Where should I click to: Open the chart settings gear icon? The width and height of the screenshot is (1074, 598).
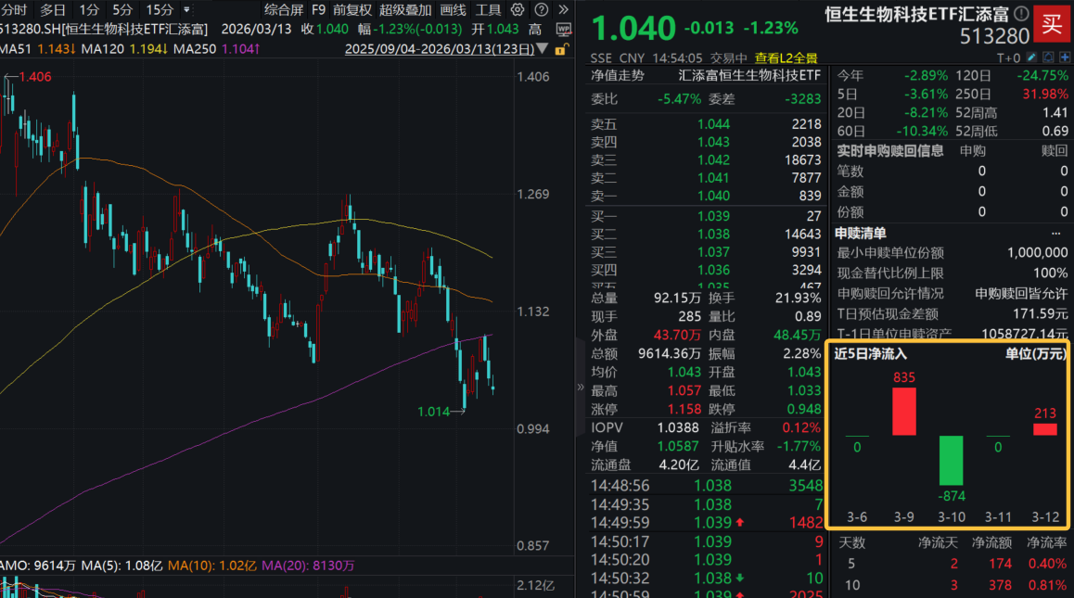(x=518, y=10)
